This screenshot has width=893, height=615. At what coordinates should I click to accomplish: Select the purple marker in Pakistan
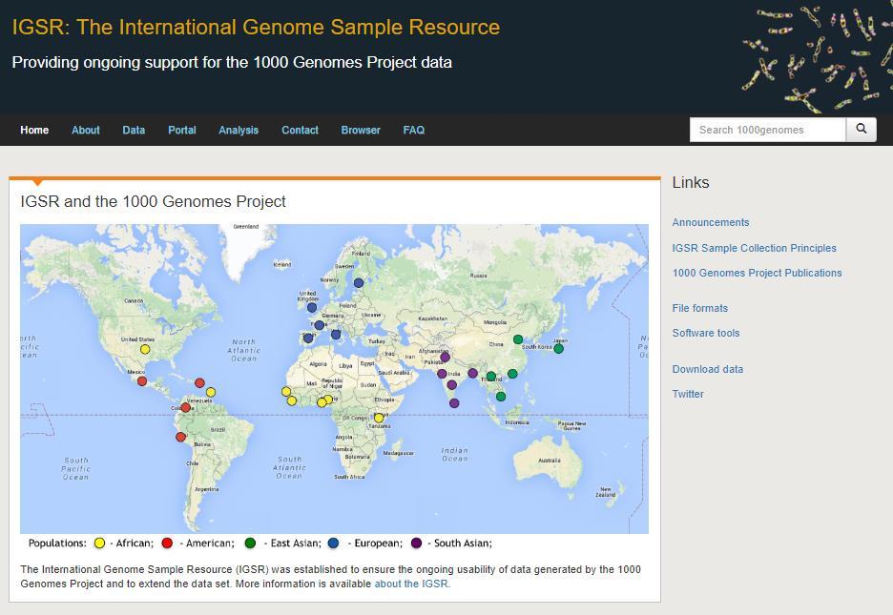pyautogui.click(x=445, y=358)
